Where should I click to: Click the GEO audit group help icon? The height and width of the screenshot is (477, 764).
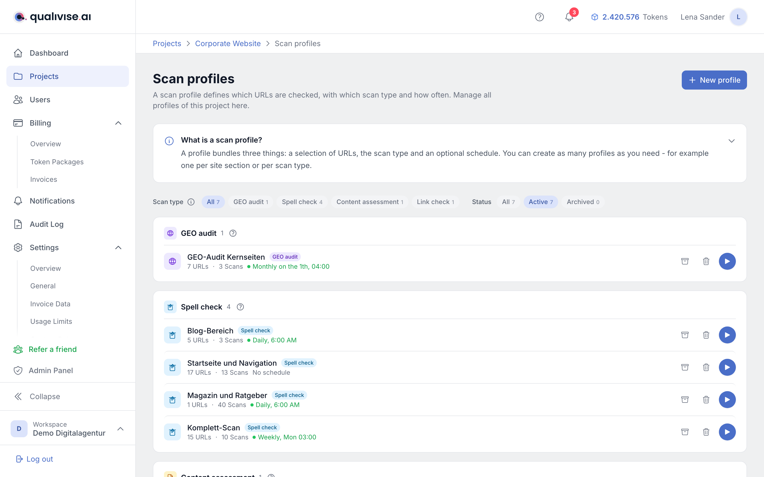point(233,233)
